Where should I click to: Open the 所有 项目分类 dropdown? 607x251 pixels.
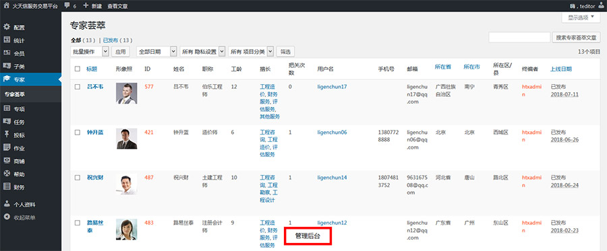252,51
